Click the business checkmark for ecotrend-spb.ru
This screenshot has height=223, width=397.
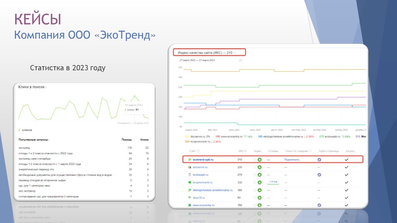346,160
